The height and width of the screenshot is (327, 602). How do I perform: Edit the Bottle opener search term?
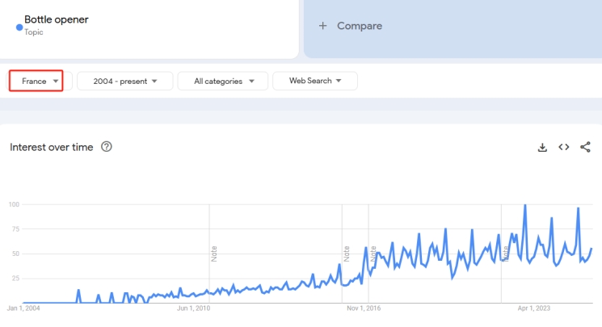57,20
